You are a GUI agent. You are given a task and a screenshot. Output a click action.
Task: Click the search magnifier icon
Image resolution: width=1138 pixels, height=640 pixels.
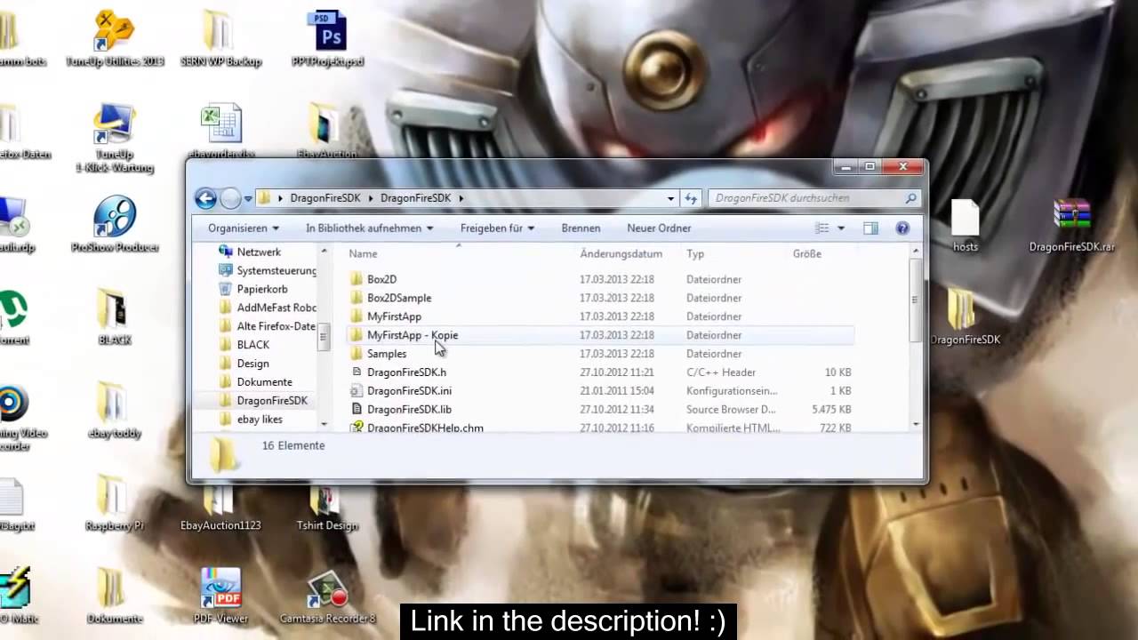tap(910, 198)
